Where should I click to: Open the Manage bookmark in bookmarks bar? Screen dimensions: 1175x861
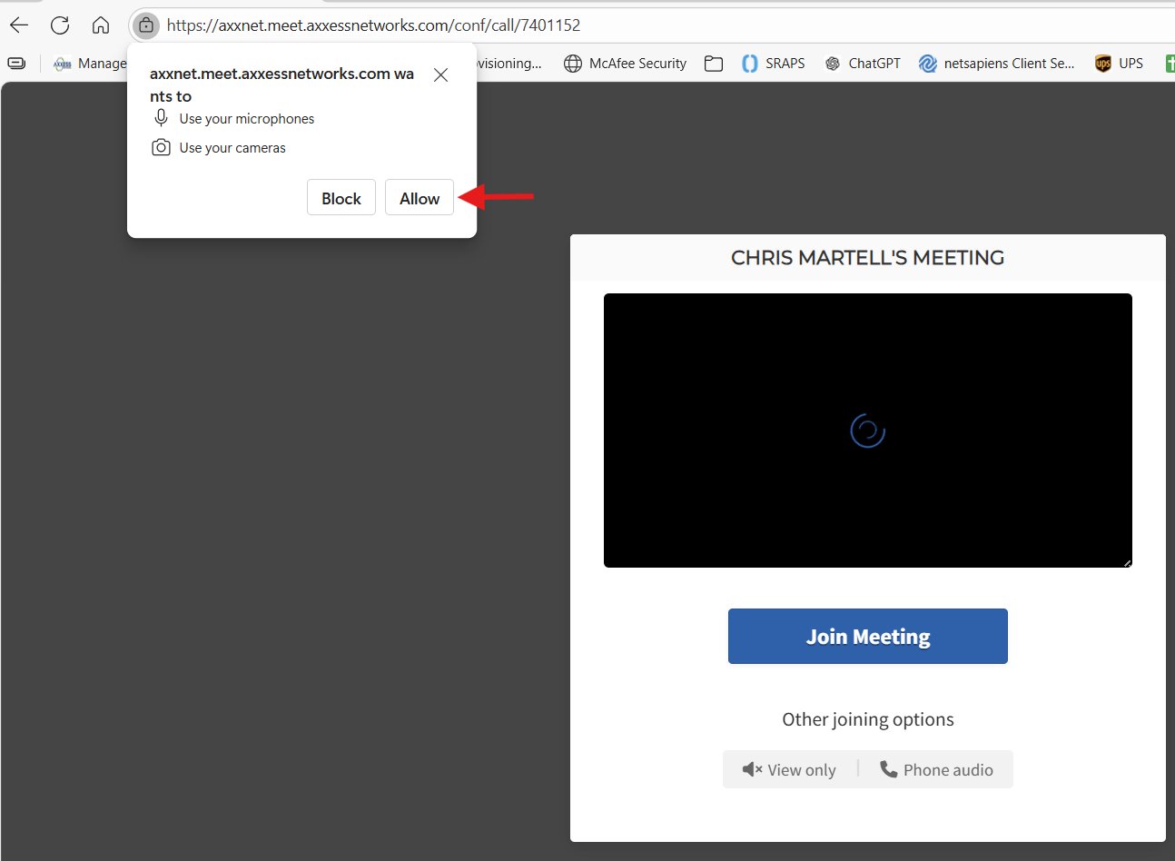[90, 64]
